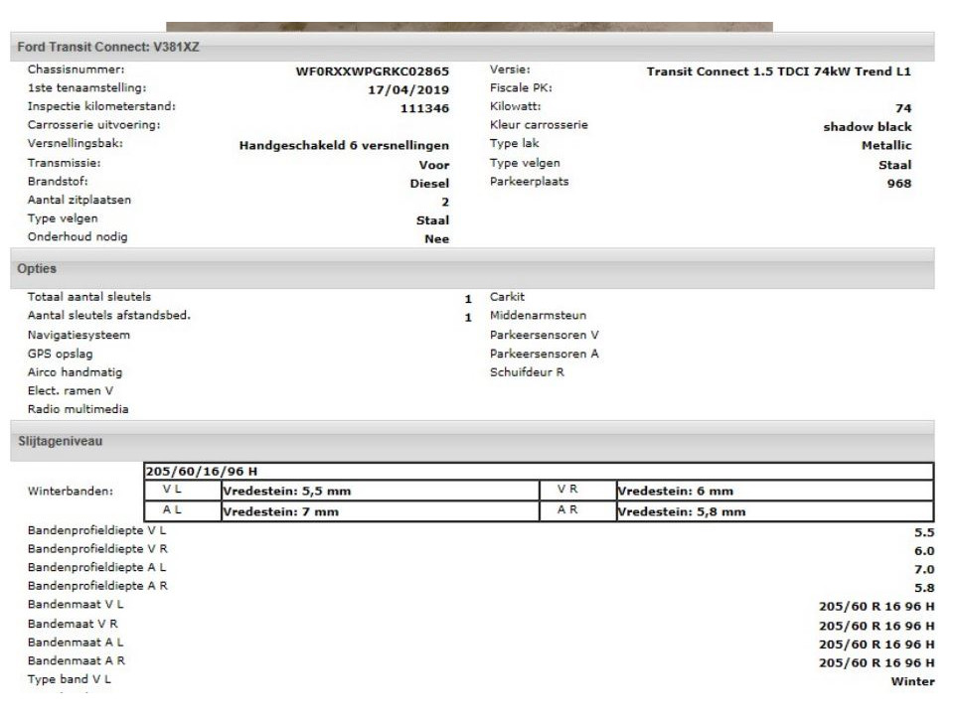Select the fuel value 'Diesel'
The image size is (956, 716).
click(429, 184)
